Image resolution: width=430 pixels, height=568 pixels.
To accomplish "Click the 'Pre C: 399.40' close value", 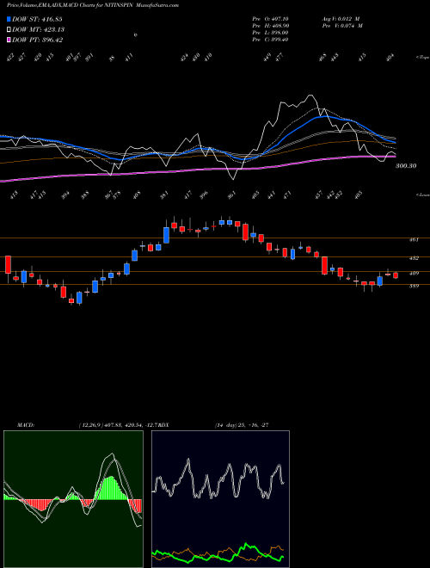I will point(270,40).
